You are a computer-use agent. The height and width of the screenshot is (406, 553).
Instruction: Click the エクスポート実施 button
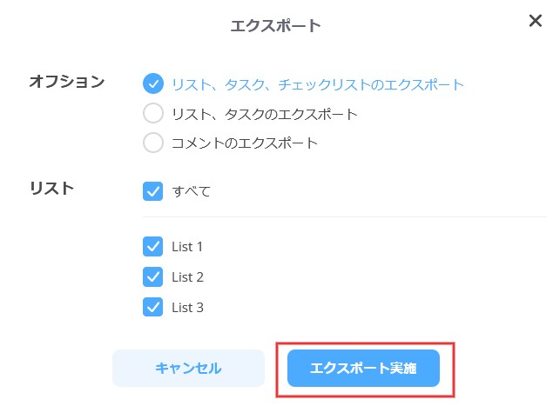point(363,369)
